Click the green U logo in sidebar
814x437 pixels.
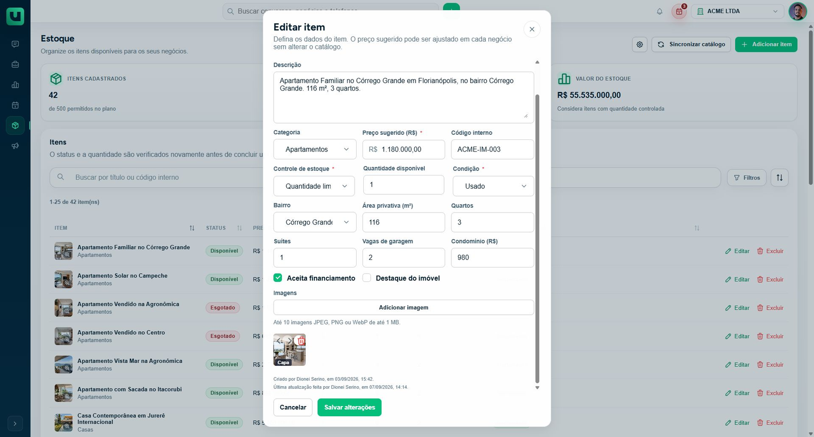tap(15, 16)
